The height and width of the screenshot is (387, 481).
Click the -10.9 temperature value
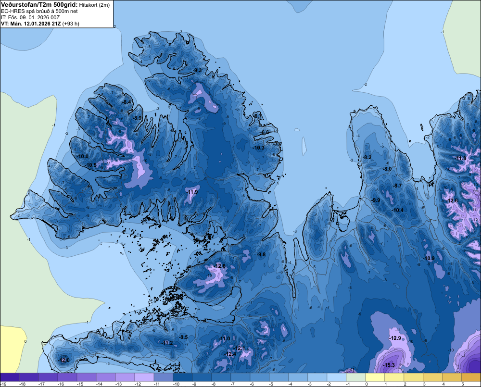(x=429, y=259)
